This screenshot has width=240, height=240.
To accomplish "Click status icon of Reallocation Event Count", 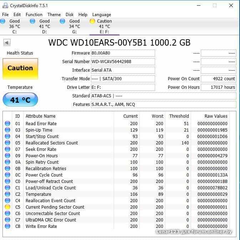I will point(7,200).
